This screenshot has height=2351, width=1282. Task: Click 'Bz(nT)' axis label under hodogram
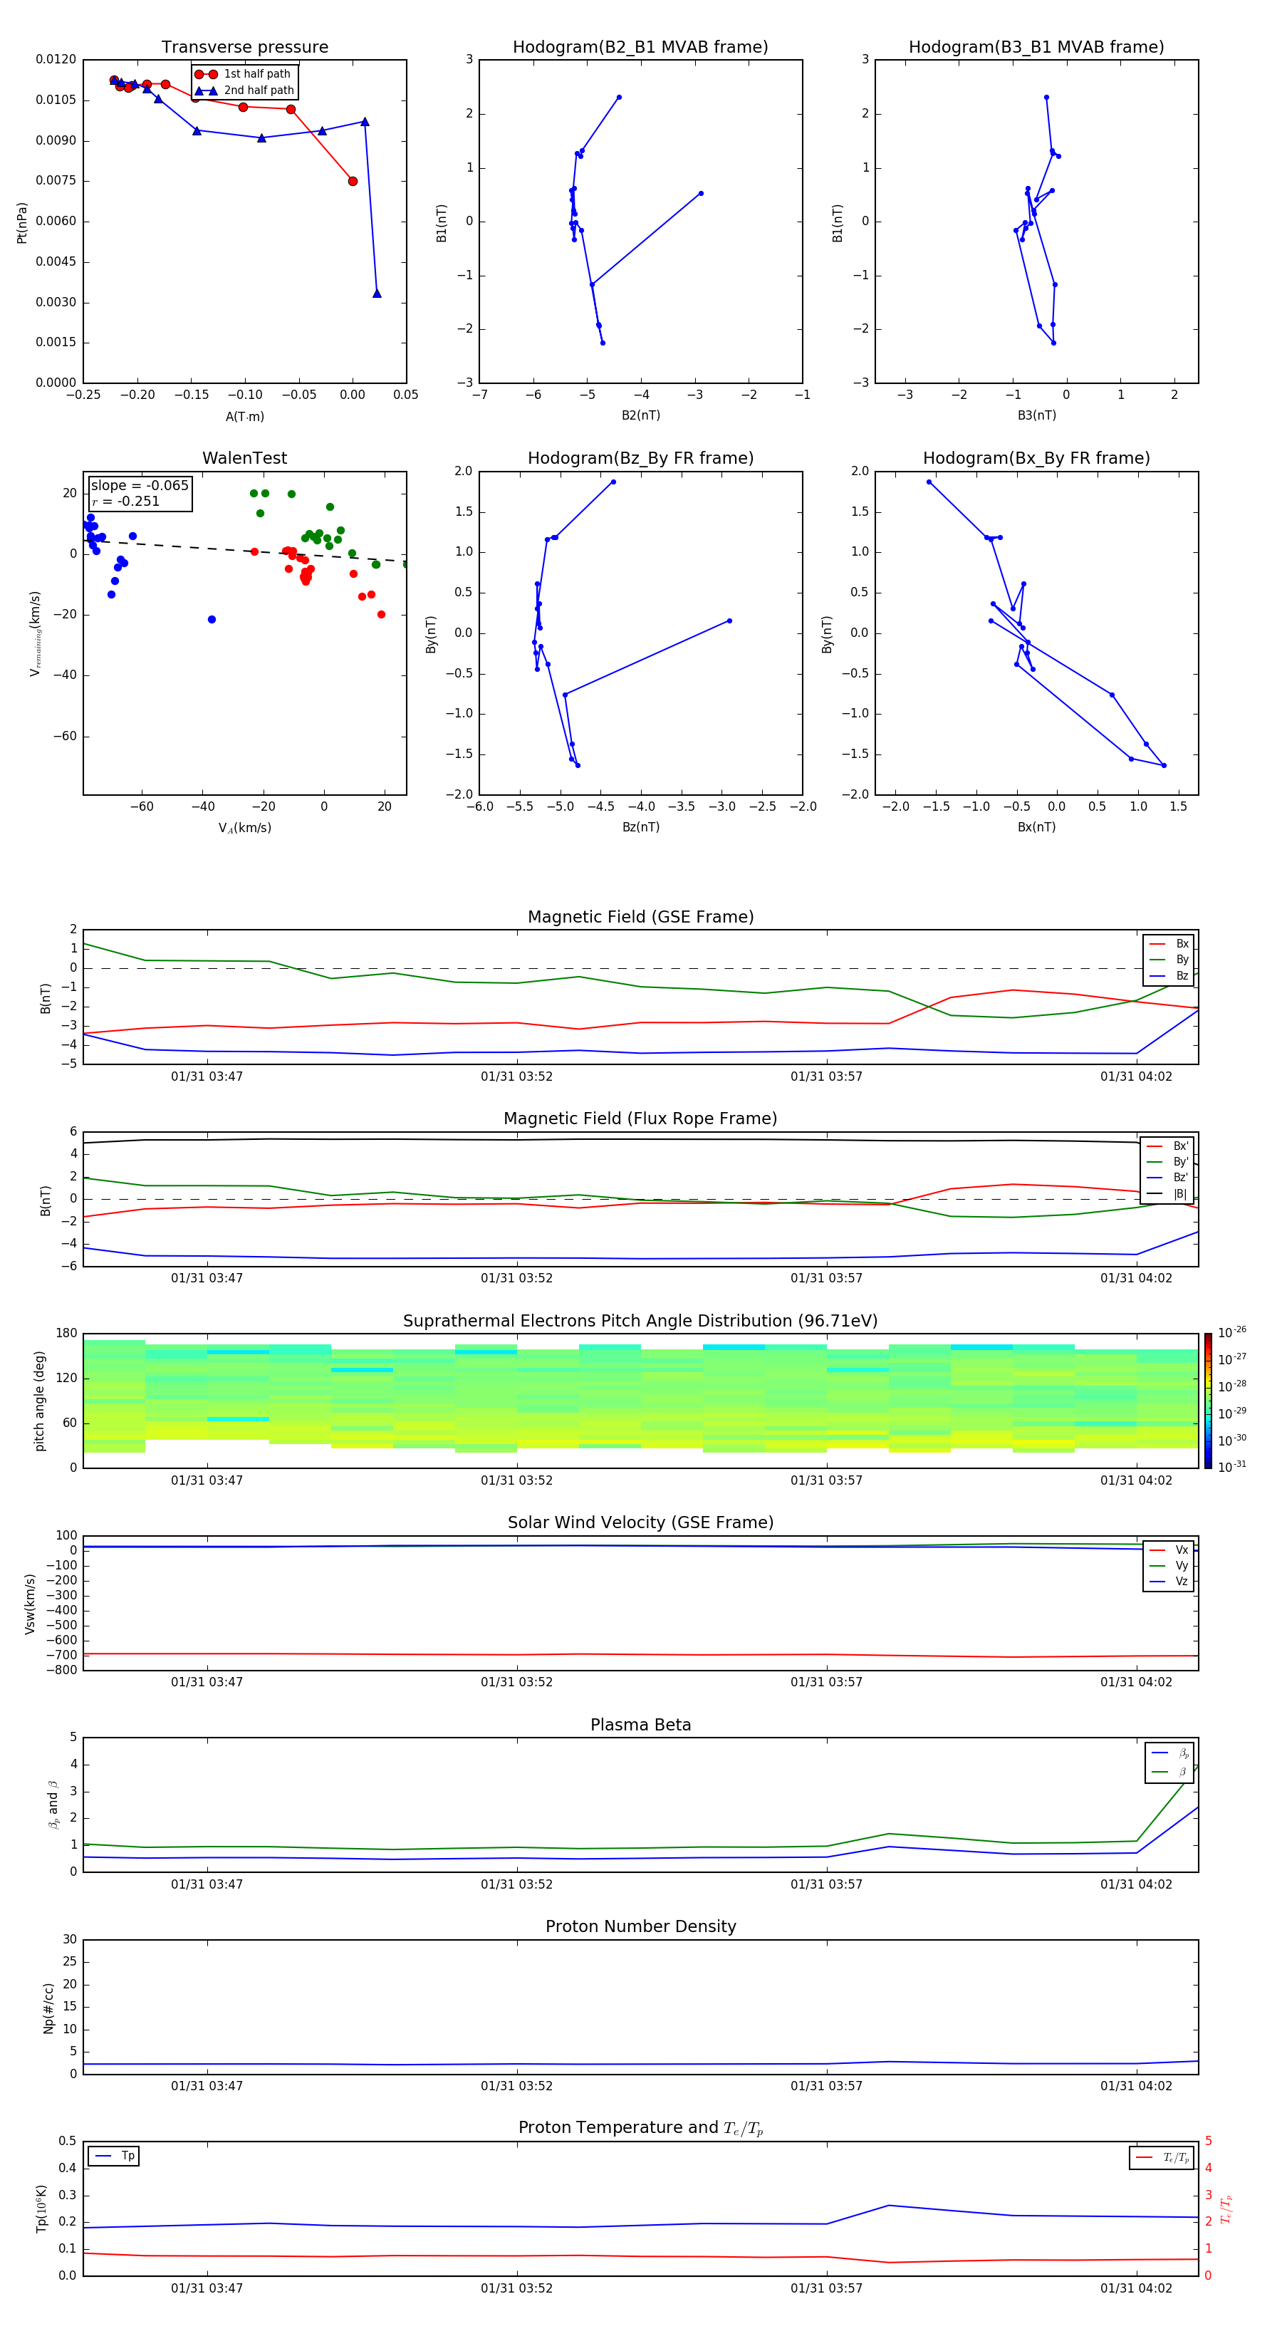(x=640, y=827)
